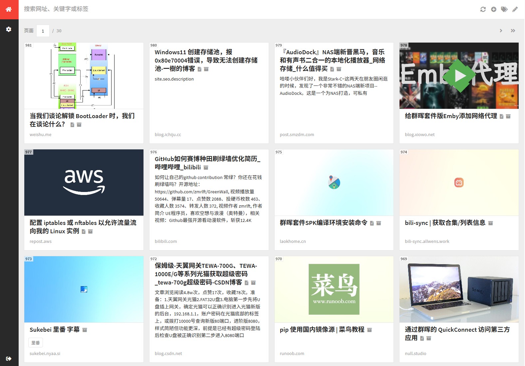Open pip 使用国内镜像源 | 菜鸟教程 title
Screen dimensions: 525x366
[322, 329]
